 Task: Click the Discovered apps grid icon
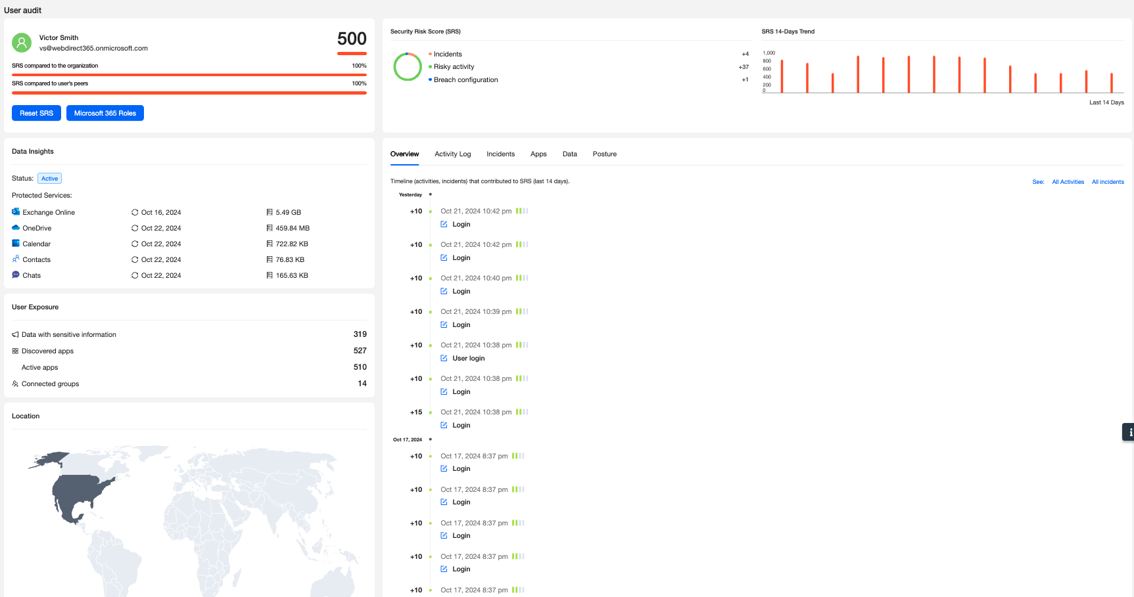(15, 351)
